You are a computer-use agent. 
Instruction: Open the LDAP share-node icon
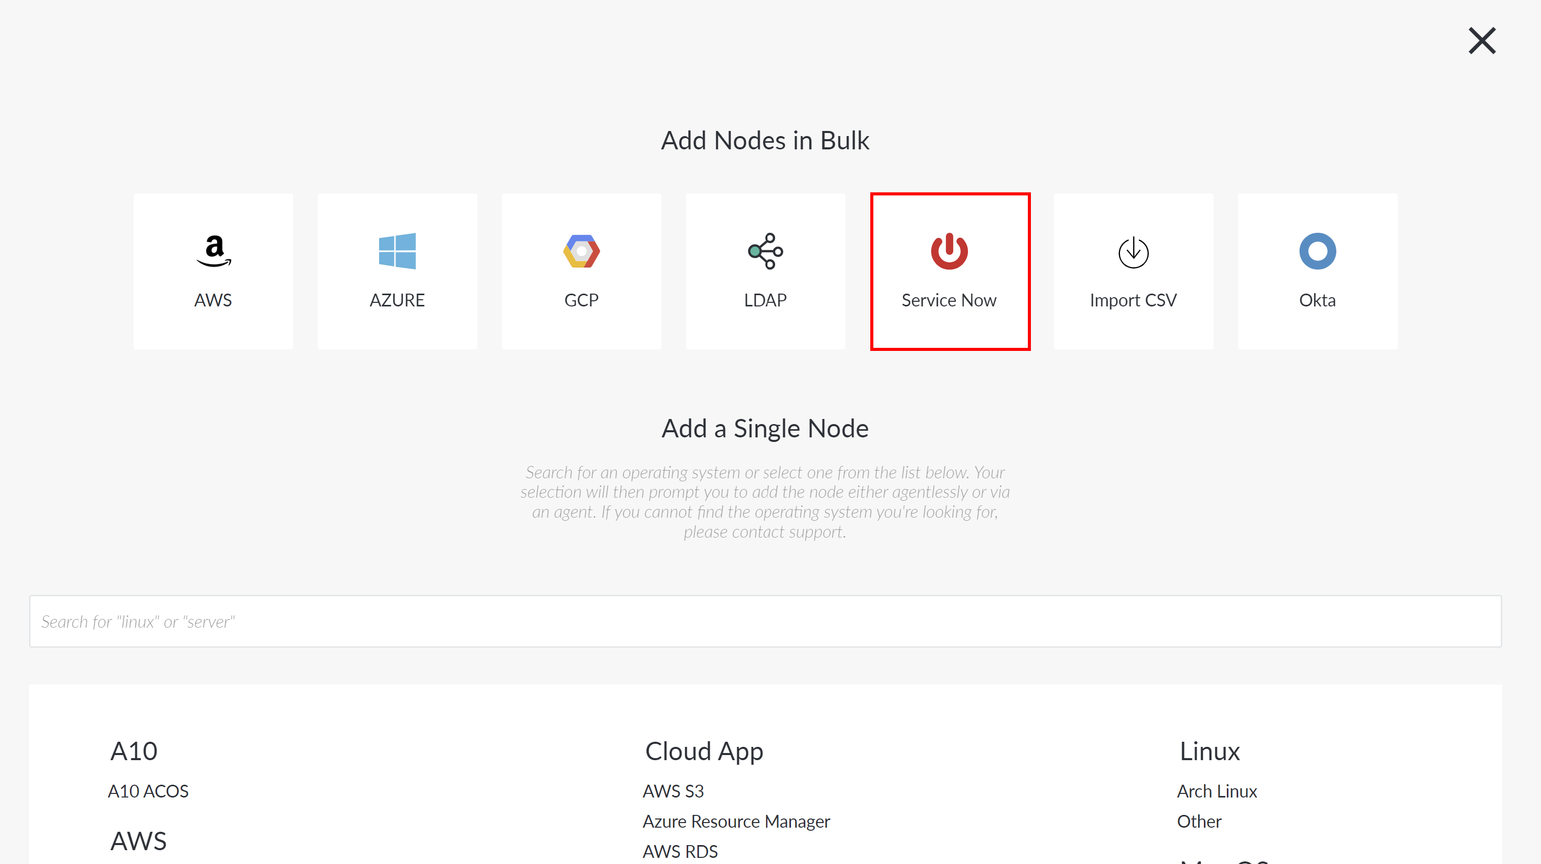765,251
